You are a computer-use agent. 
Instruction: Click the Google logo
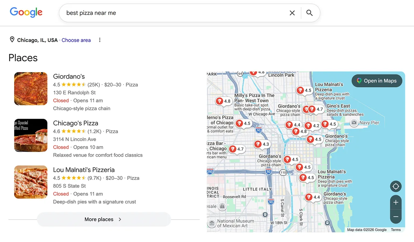[x=26, y=12]
